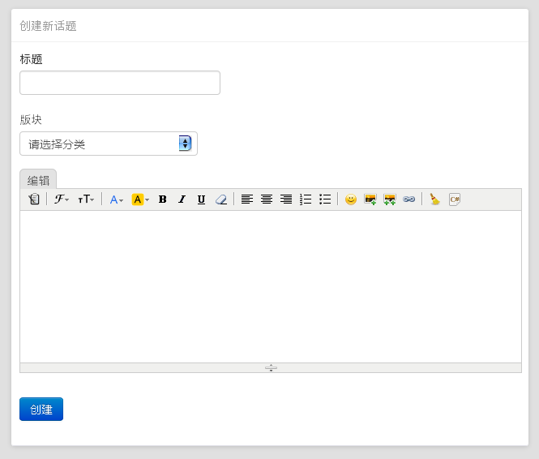Click the hyperlink chain icon
539x459 pixels.
[409, 199]
